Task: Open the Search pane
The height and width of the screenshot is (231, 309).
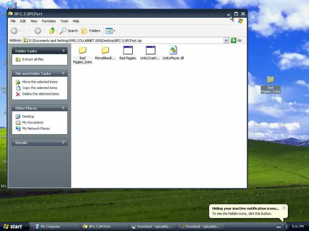Action: click(68, 31)
